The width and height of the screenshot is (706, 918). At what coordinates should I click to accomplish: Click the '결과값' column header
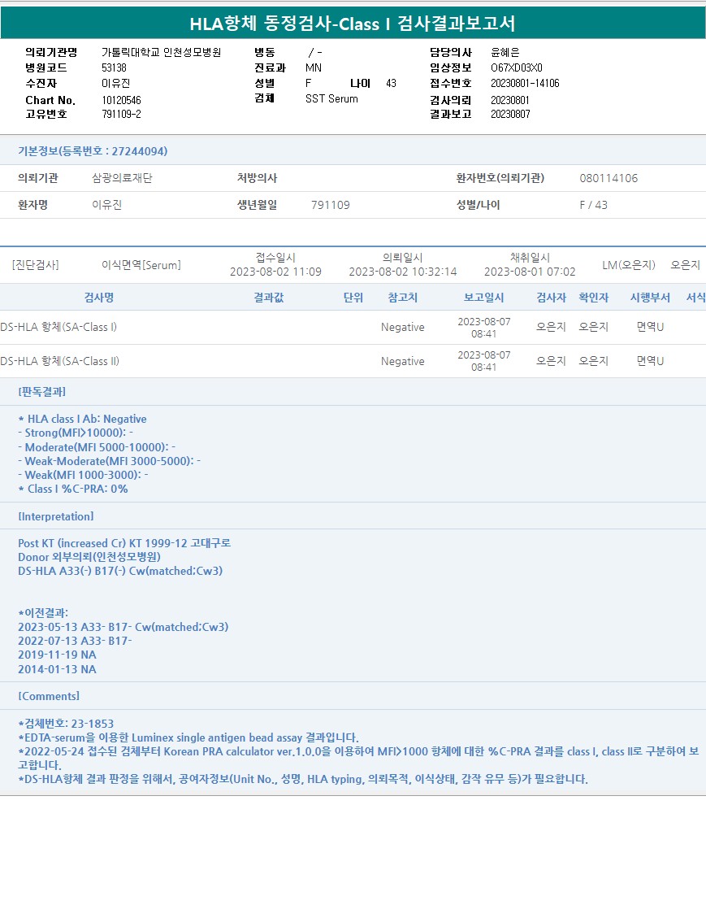coord(268,298)
